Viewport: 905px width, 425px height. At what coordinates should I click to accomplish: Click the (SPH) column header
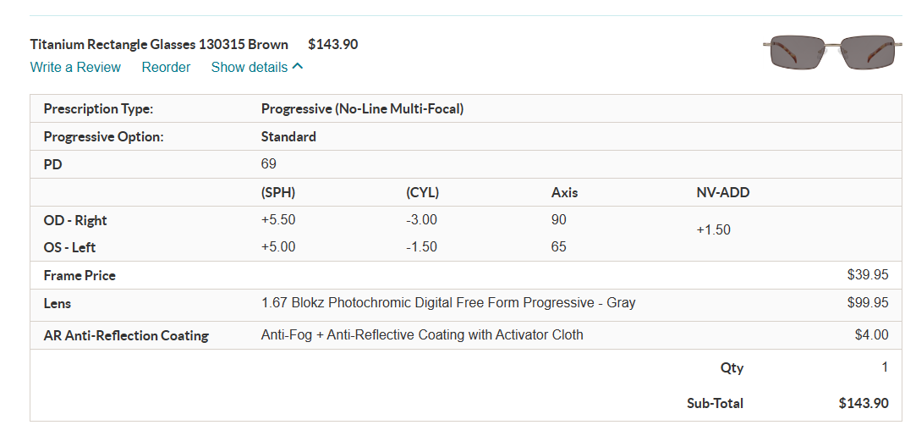tap(278, 192)
